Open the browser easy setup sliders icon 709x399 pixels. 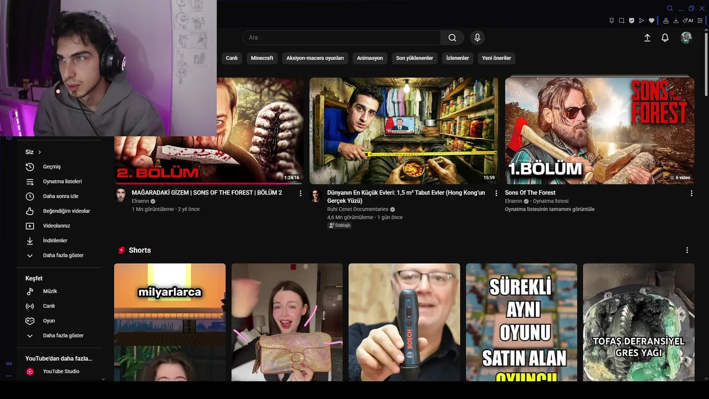click(700, 21)
